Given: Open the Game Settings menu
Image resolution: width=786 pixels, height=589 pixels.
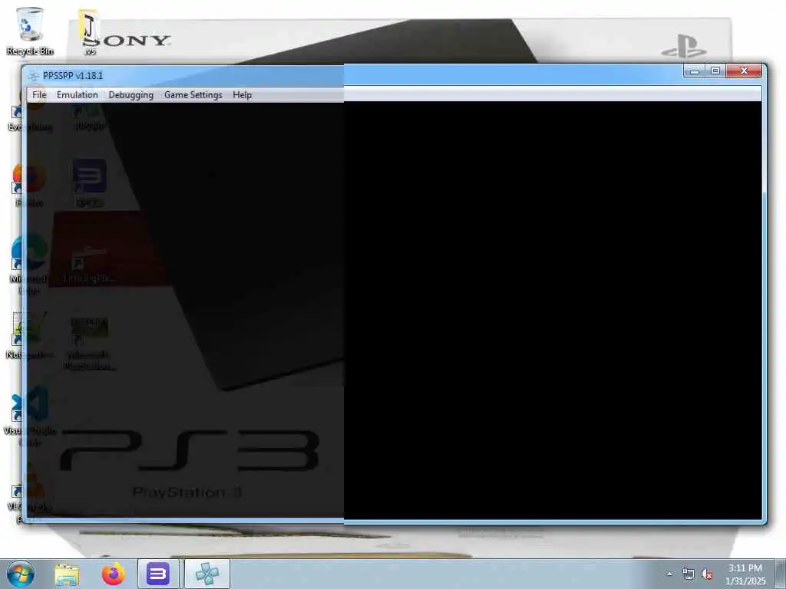Looking at the screenshot, I should [x=193, y=94].
